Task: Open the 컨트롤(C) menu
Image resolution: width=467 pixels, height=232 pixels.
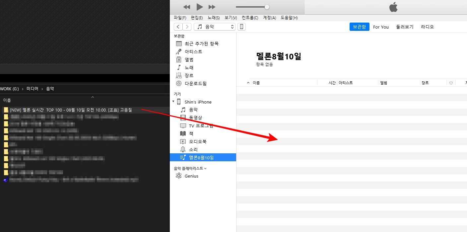Action: click(x=250, y=18)
